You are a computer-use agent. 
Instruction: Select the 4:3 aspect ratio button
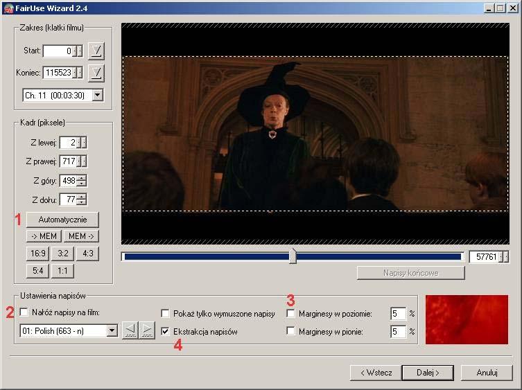tap(87, 254)
